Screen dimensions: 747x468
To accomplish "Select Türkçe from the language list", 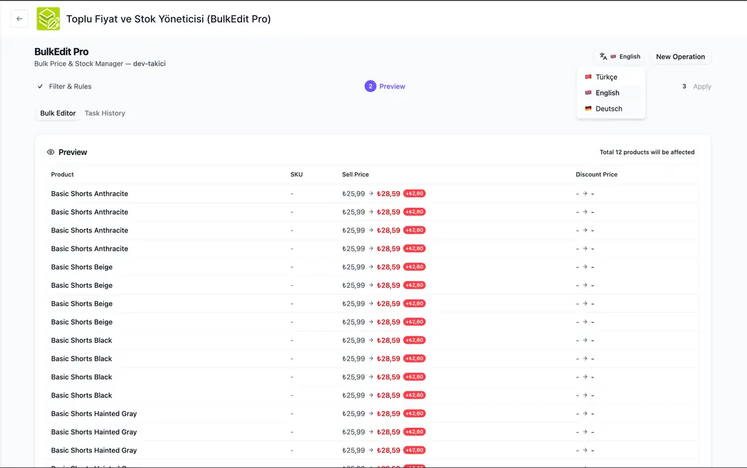I will point(607,77).
